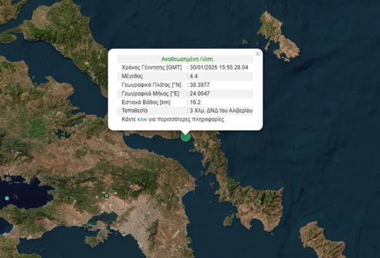
Task: Click the 'Γεωγραφικό Μήκος [°E]' label
Action: (x=151, y=94)
